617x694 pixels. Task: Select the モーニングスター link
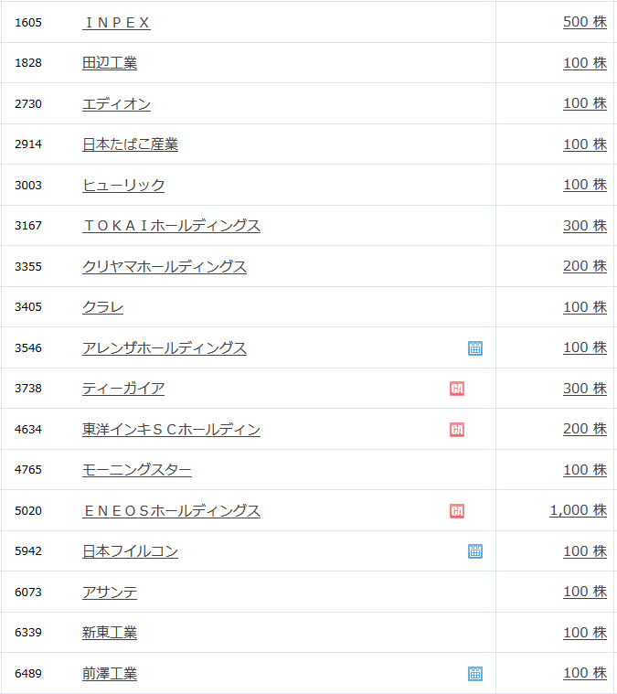(x=137, y=470)
